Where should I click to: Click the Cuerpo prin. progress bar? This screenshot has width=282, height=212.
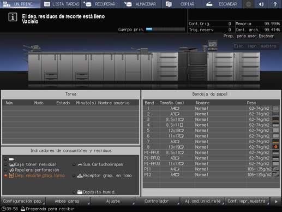point(165,29)
